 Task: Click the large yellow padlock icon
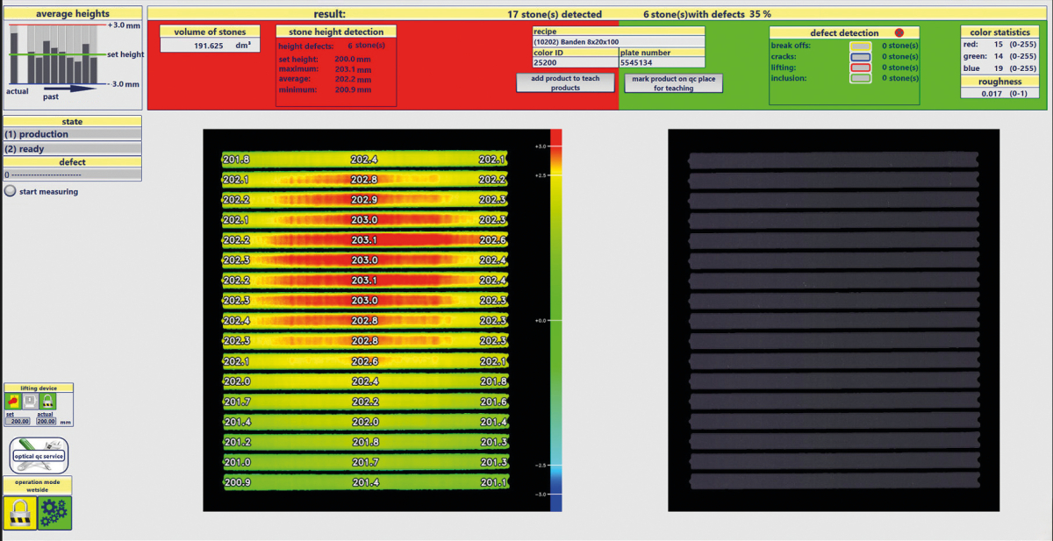coord(19,512)
